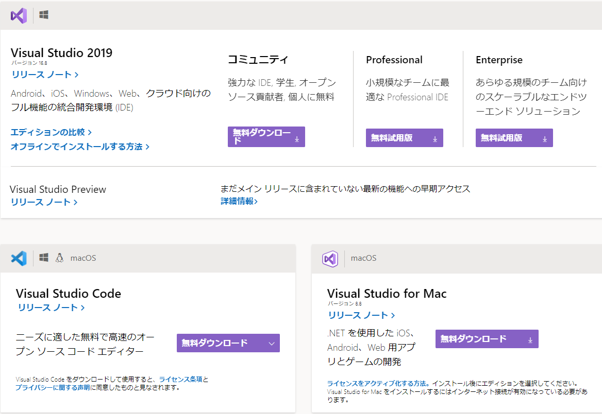Click the Visual Studio Preview title
Image resolution: width=602 pixels, height=414 pixels.
point(58,189)
